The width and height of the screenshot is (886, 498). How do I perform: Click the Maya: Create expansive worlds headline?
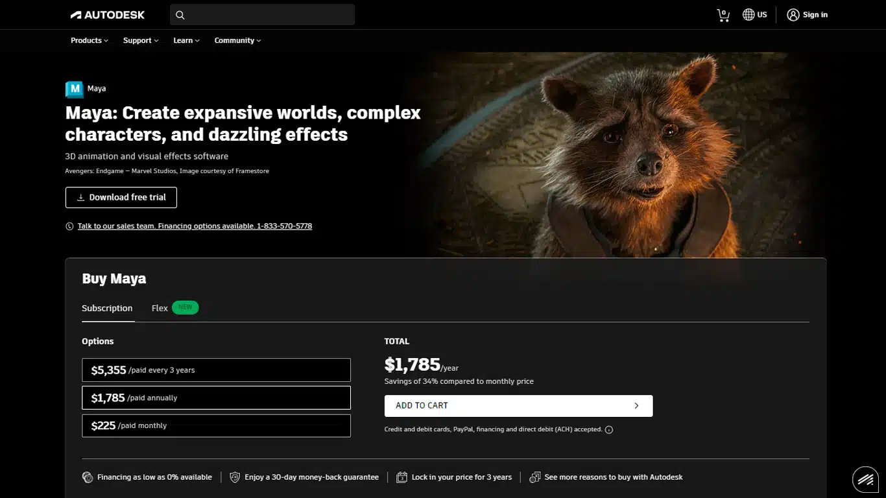[243, 123]
